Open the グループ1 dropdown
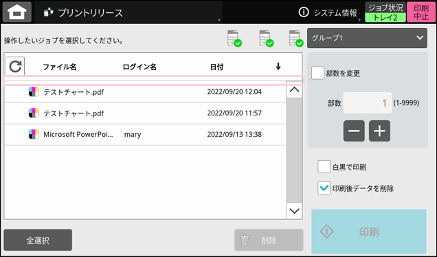437x257 pixels. (367, 38)
